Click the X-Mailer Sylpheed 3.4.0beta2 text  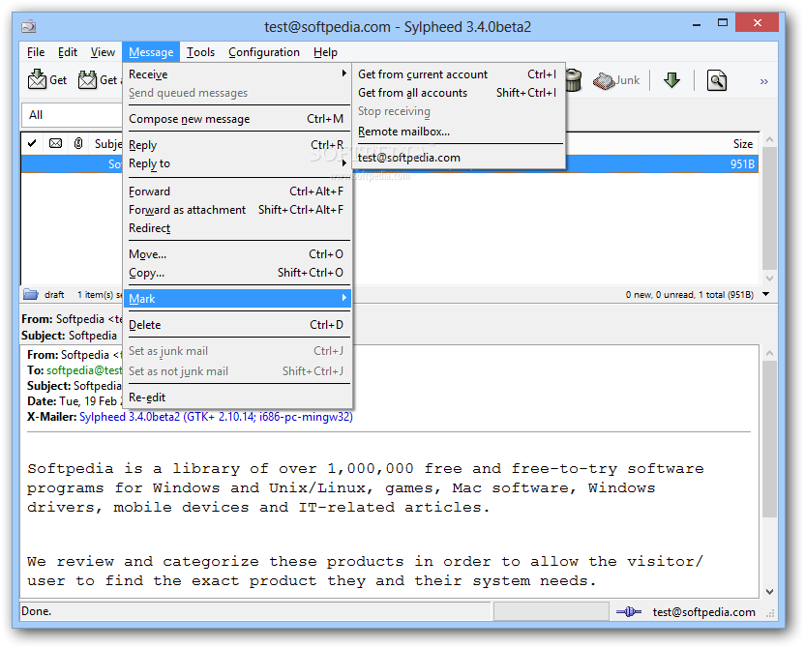point(216,417)
